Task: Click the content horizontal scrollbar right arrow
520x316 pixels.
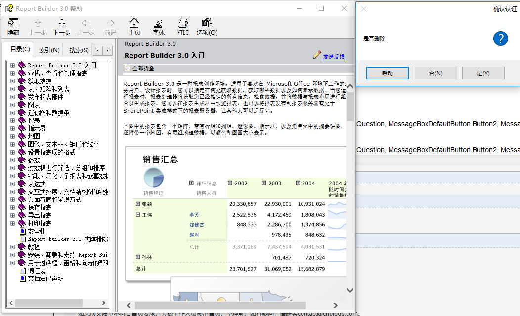Action: click(335, 305)
